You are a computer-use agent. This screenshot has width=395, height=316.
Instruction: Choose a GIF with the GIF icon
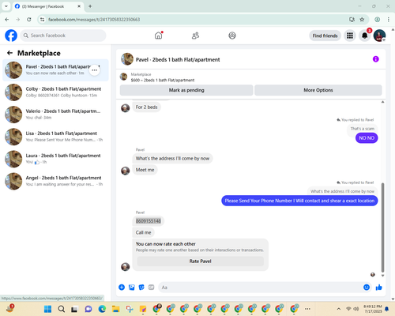[x=151, y=288]
